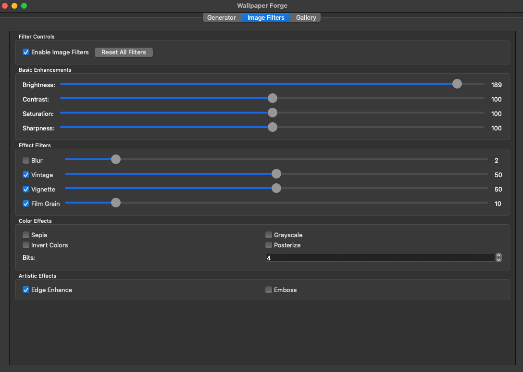Uncheck Enable Image Filters checkbox
This screenshot has width=523, height=372.
26,52
